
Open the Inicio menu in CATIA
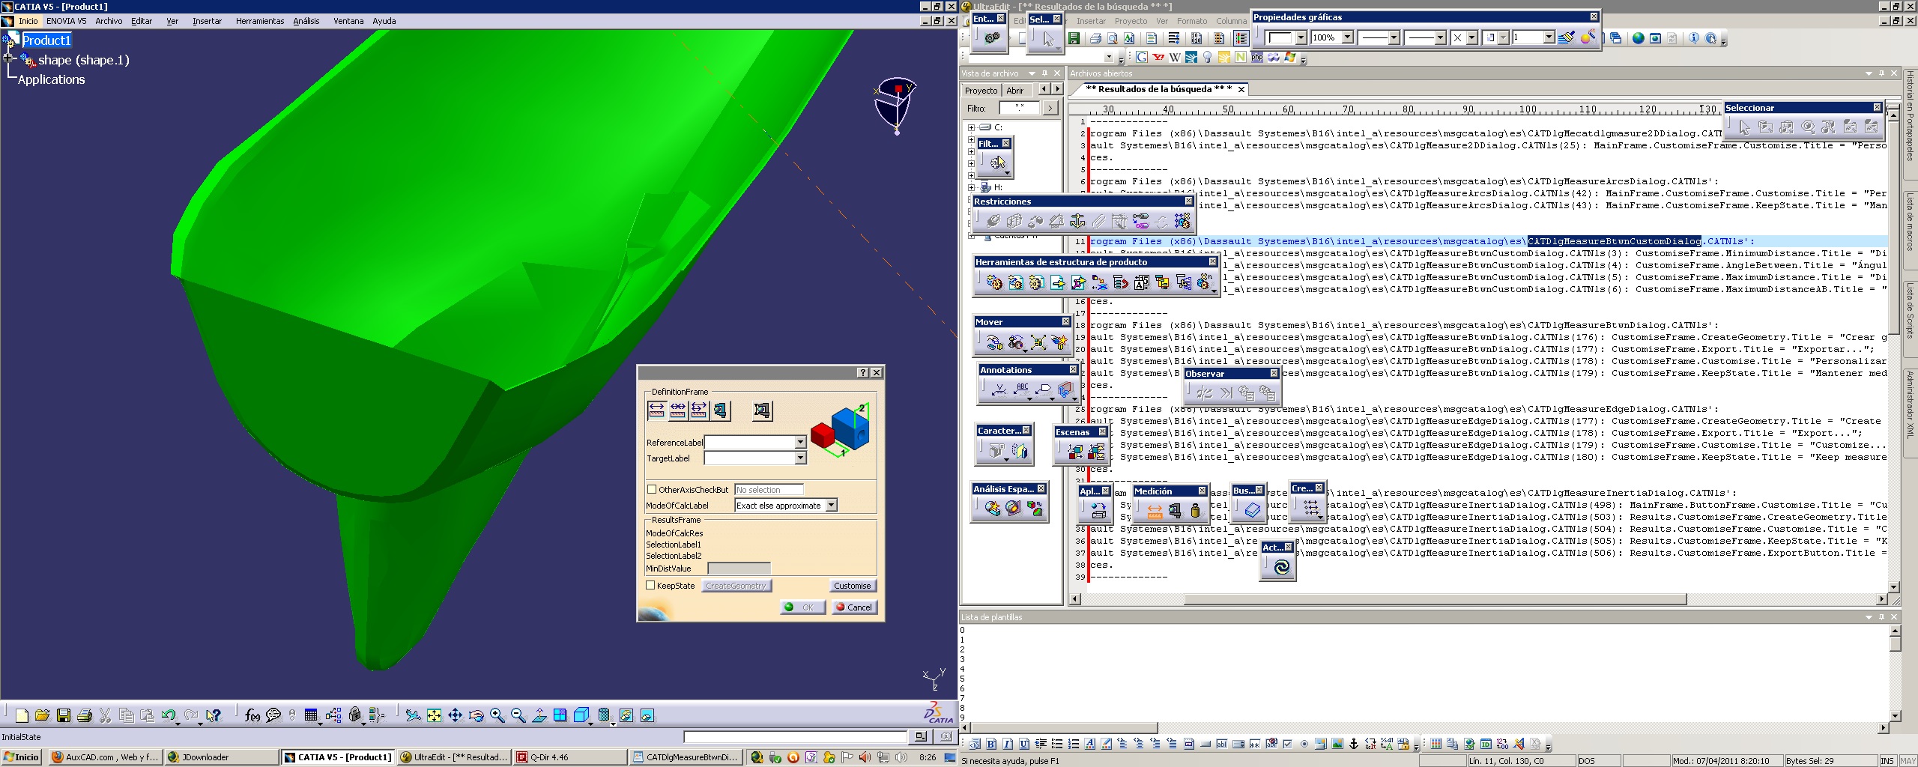pyautogui.click(x=28, y=21)
